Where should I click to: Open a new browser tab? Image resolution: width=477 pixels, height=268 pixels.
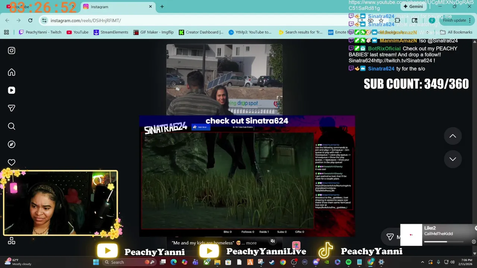[x=162, y=7]
